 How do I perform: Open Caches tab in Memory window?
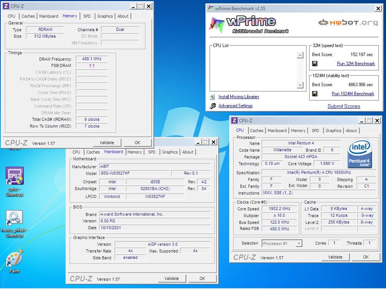point(28,16)
